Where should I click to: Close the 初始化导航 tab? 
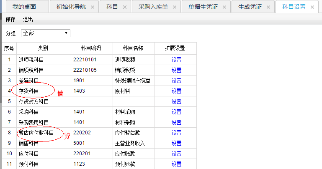[x=92, y=7]
